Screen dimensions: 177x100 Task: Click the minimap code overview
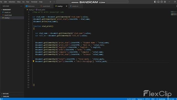[174, 13]
